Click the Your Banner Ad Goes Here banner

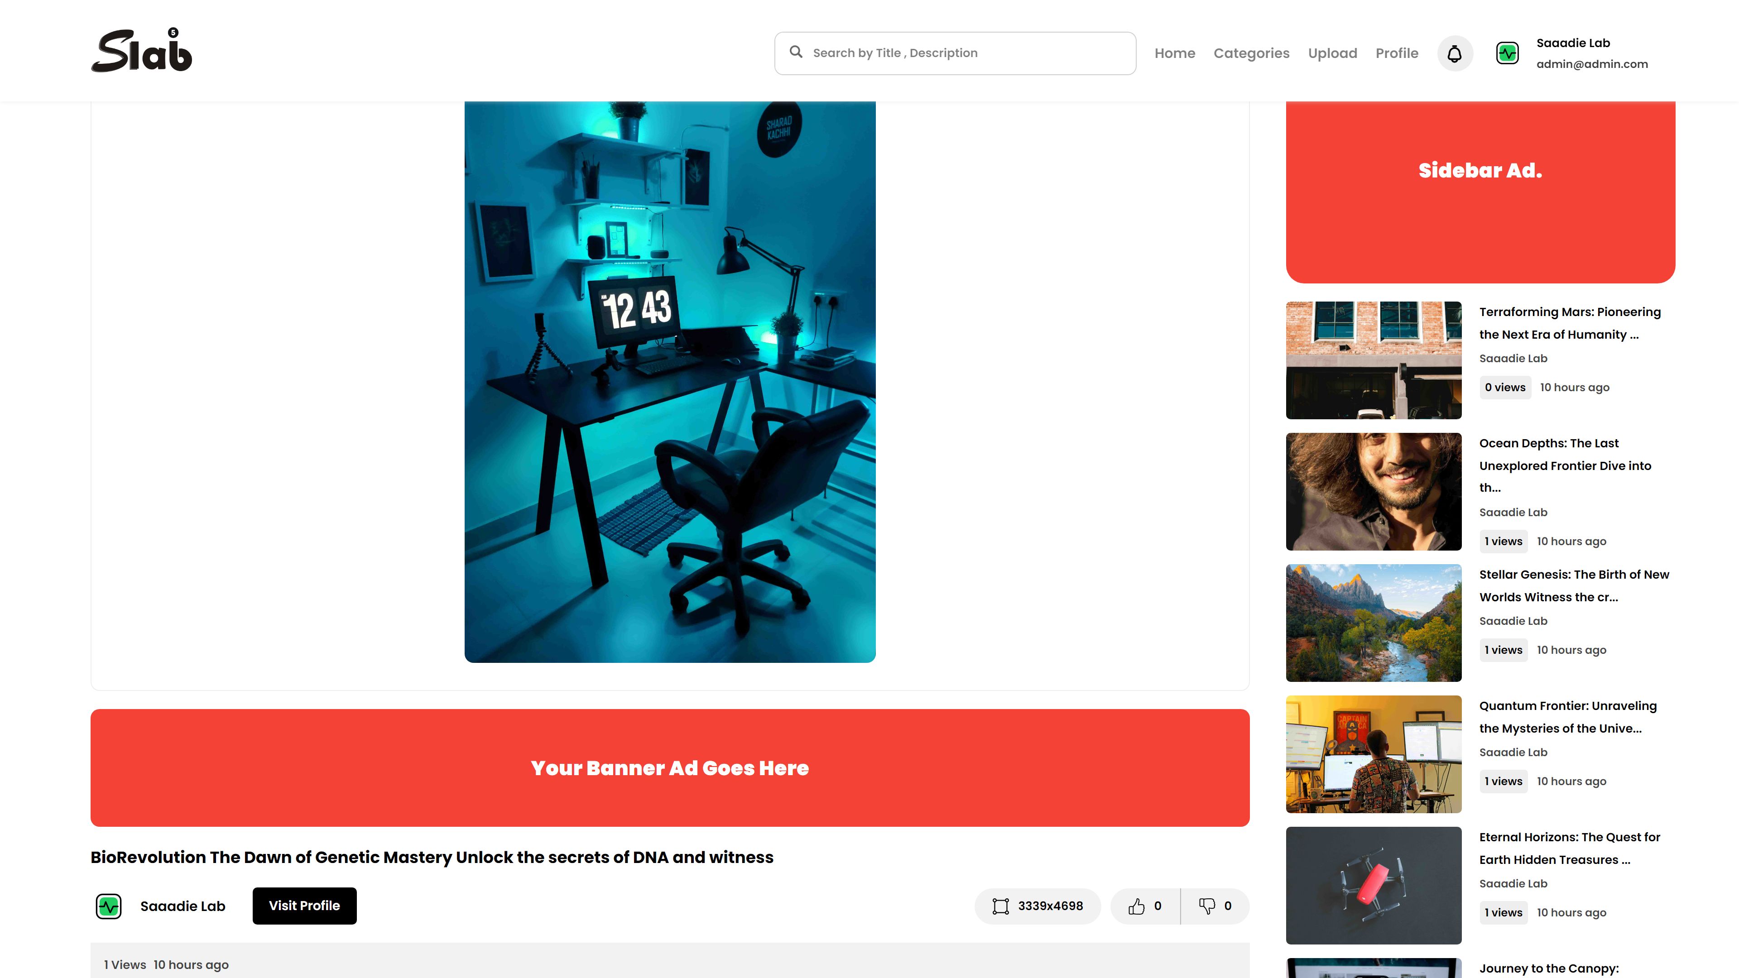pyautogui.click(x=670, y=767)
